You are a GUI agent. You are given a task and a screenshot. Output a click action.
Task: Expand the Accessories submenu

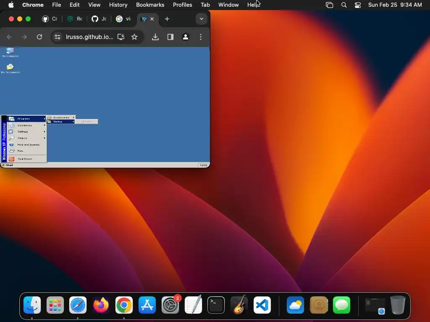(x=61, y=117)
